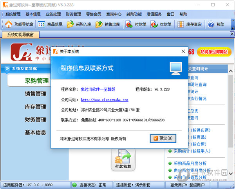Screen dimensions: 235x189
Task: Open the 查询中心 menu
Action: tap(114, 14)
